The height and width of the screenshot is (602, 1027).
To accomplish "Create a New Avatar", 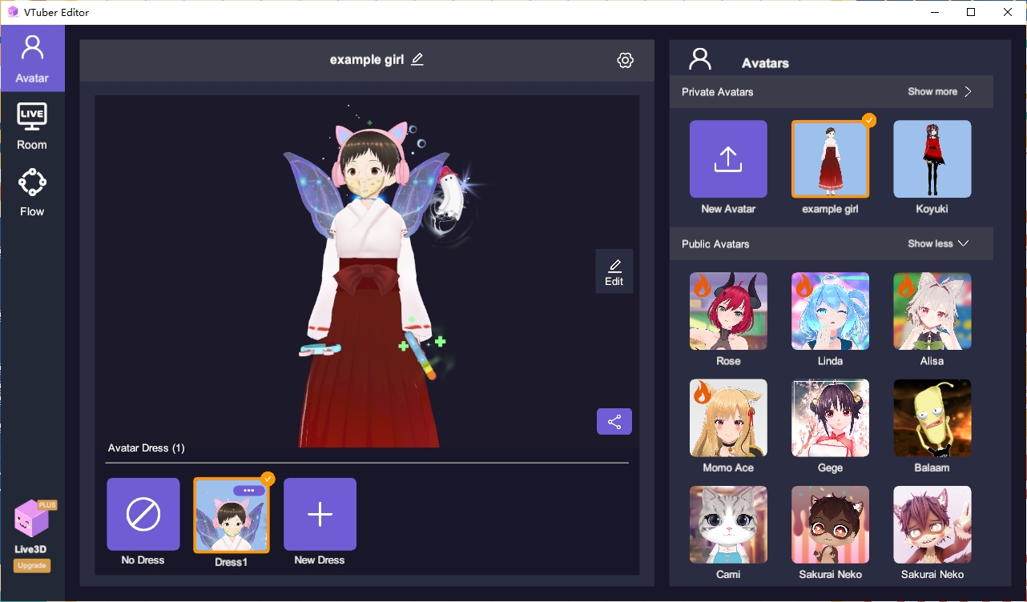I will (727, 159).
